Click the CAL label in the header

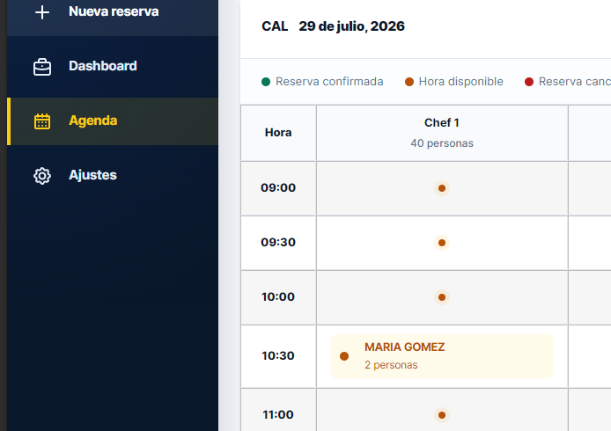275,26
